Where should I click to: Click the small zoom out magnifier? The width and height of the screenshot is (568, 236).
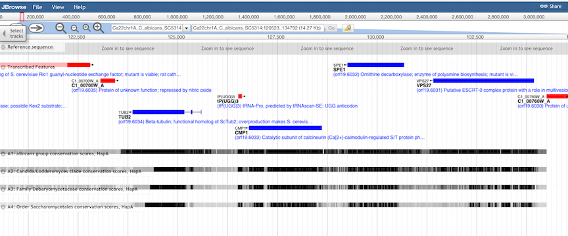coord(75,29)
